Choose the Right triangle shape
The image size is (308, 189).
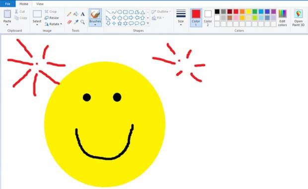click(108, 18)
